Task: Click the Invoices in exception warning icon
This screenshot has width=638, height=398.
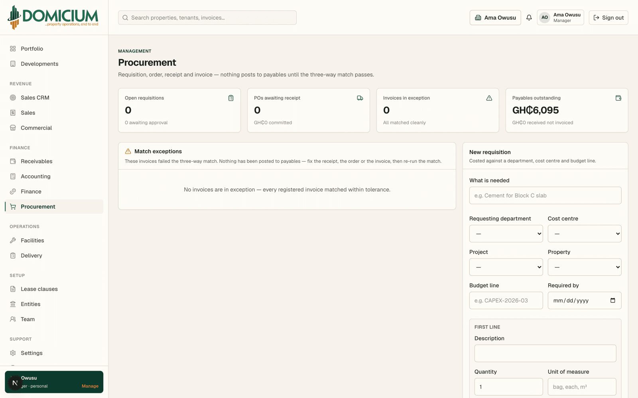Action: (489, 98)
